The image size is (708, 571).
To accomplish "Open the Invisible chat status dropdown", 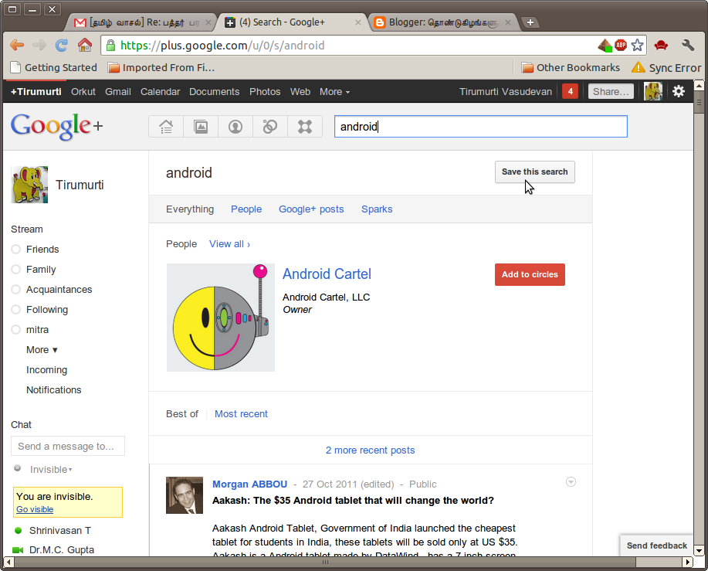I will (51, 469).
